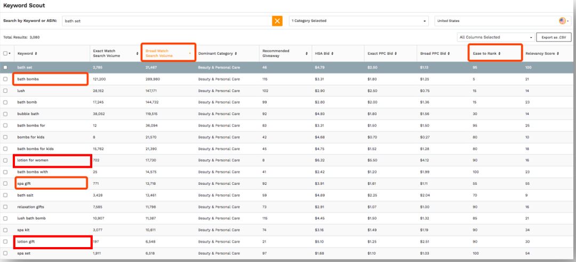Click Exact Match Search Volume header
This screenshot has width=576, height=262.
pos(111,53)
